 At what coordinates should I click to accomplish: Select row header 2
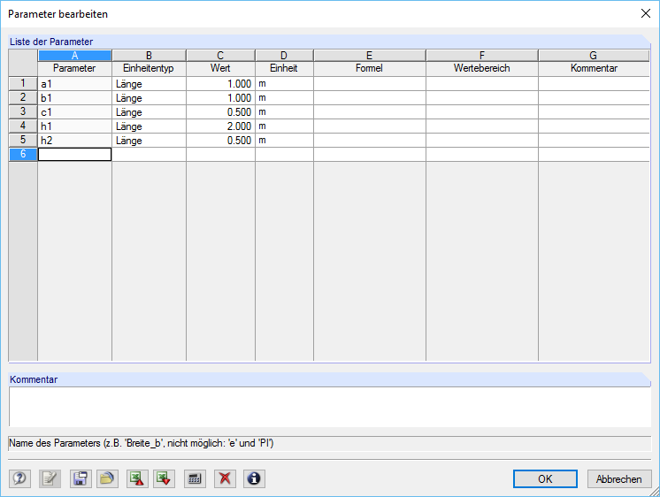[23, 97]
